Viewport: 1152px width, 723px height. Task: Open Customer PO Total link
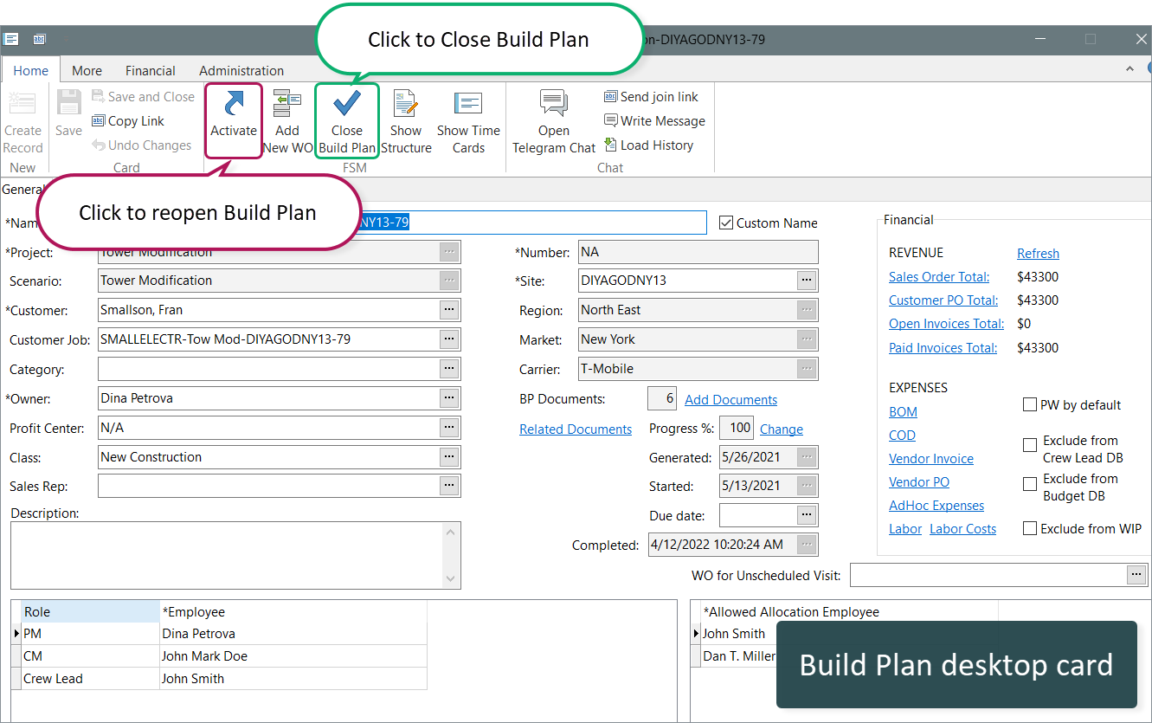(943, 300)
